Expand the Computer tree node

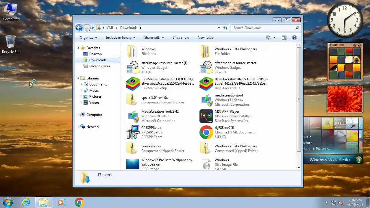pos(78,115)
